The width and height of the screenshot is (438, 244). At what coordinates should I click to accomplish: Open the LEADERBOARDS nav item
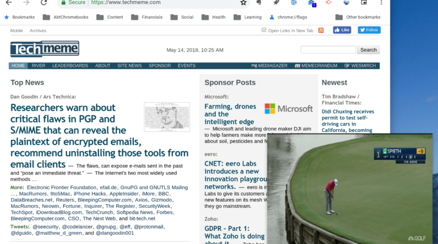click(x=70, y=65)
